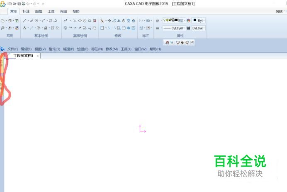This screenshot has width=287, height=192.
Task: Open the 格式(O) menu
Action: (x=54, y=49)
